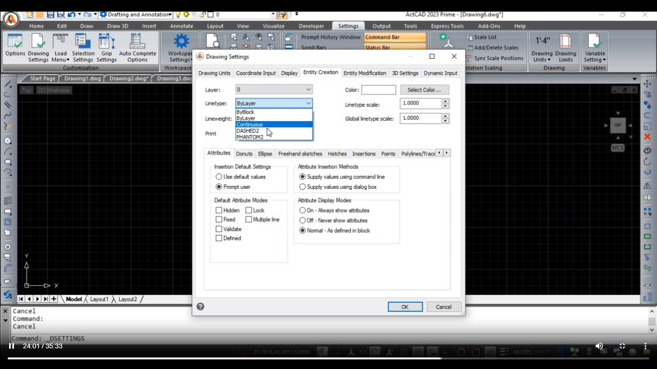The width and height of the screenshot is (657, 369).
Task: Enable the Defined checkbox
Action: [x=219, y=238]
